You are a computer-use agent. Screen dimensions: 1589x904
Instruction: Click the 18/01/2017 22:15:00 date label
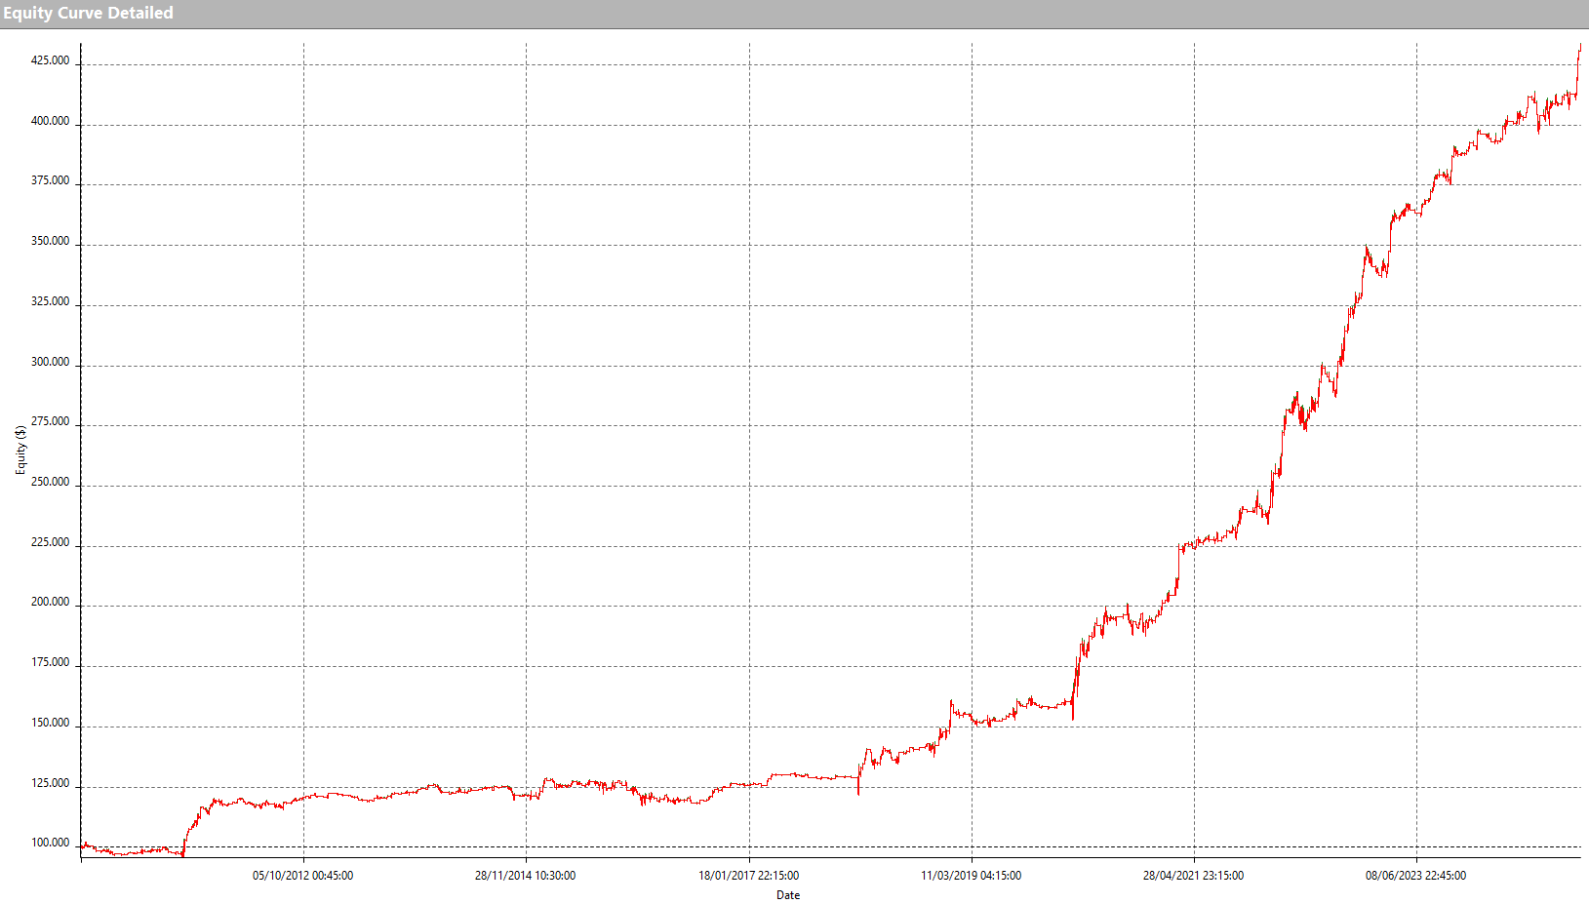click(x=748, y=876)
